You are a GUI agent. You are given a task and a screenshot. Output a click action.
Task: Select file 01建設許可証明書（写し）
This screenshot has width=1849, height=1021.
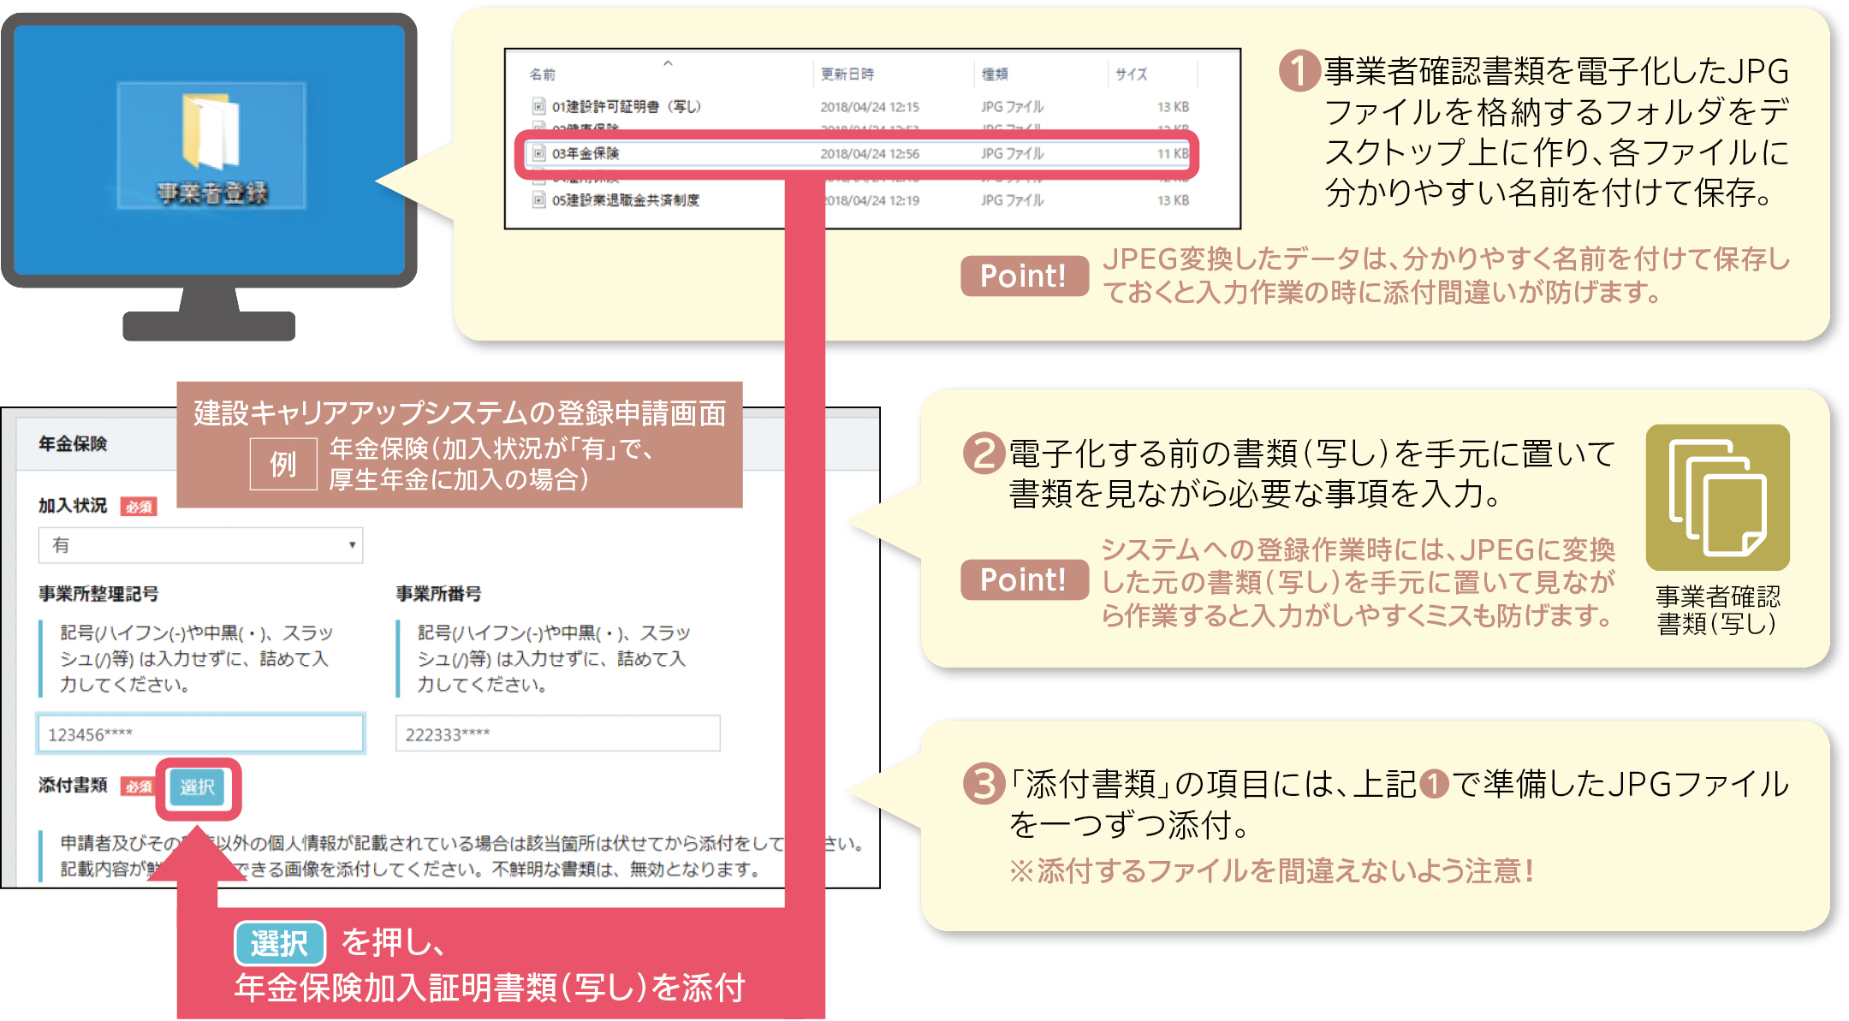pos(626,107)
